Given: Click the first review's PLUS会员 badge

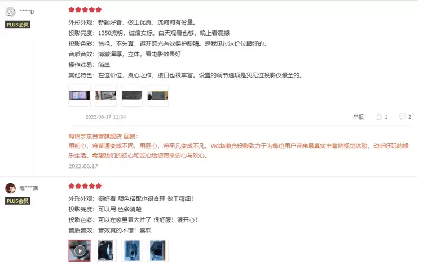Looking at the screenshot, I should pyautogui.click(x=17, y=25).
